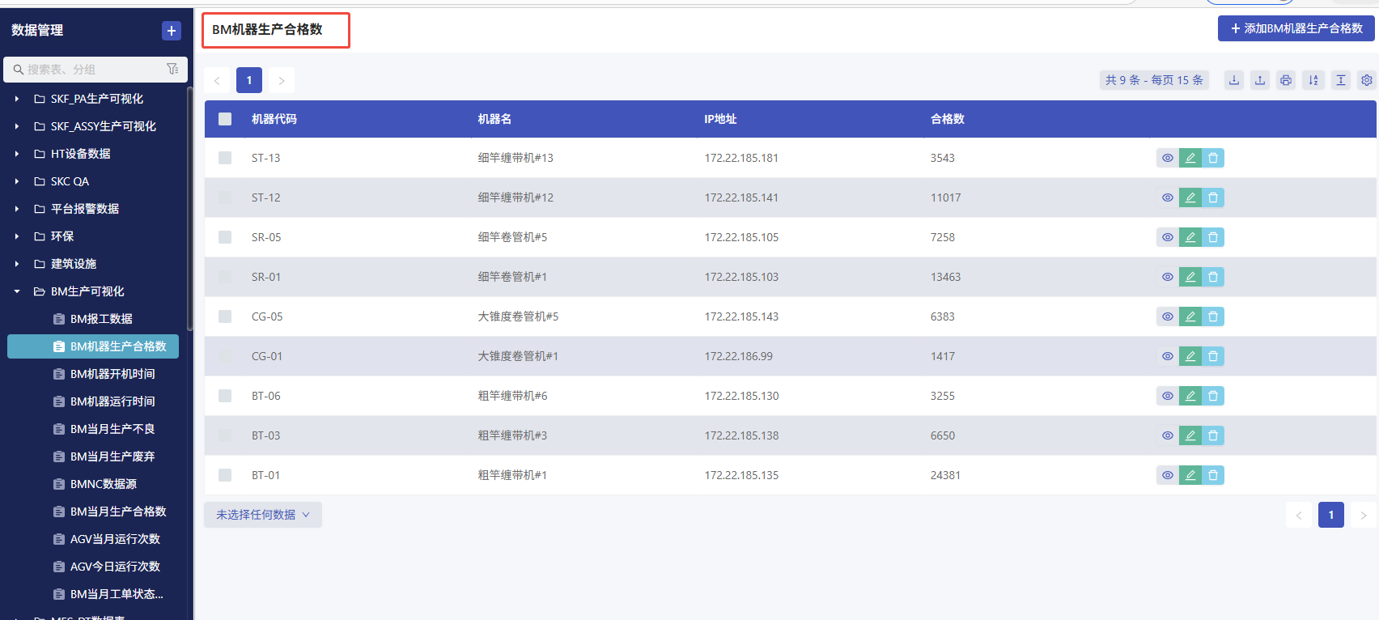Edit the ST-13 row with pencil icon
This screenshot has height=620, width=1379.
[x=1190, y=158]
